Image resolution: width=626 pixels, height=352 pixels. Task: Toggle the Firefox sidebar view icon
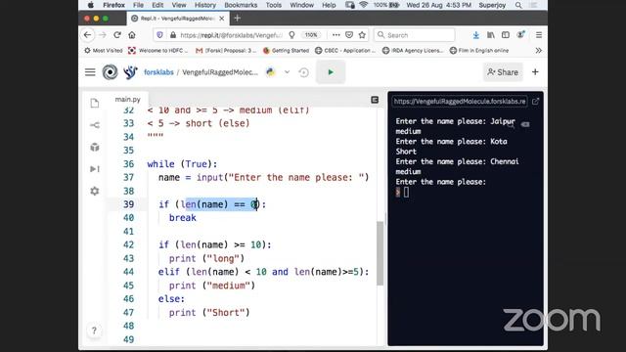click(x=506, y=35)
